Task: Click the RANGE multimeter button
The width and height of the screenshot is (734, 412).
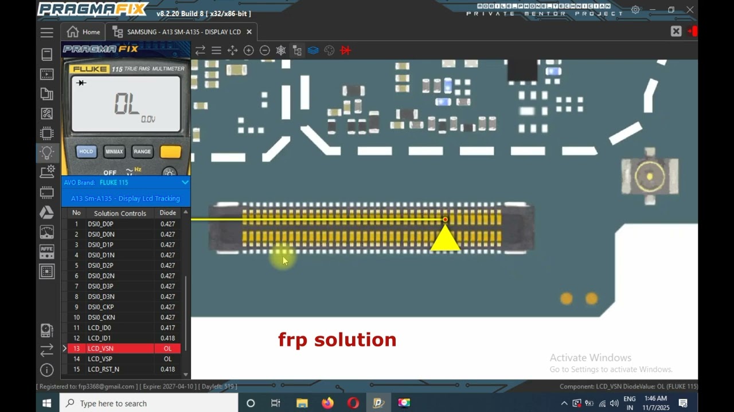Action: click(x=142, y=152)
